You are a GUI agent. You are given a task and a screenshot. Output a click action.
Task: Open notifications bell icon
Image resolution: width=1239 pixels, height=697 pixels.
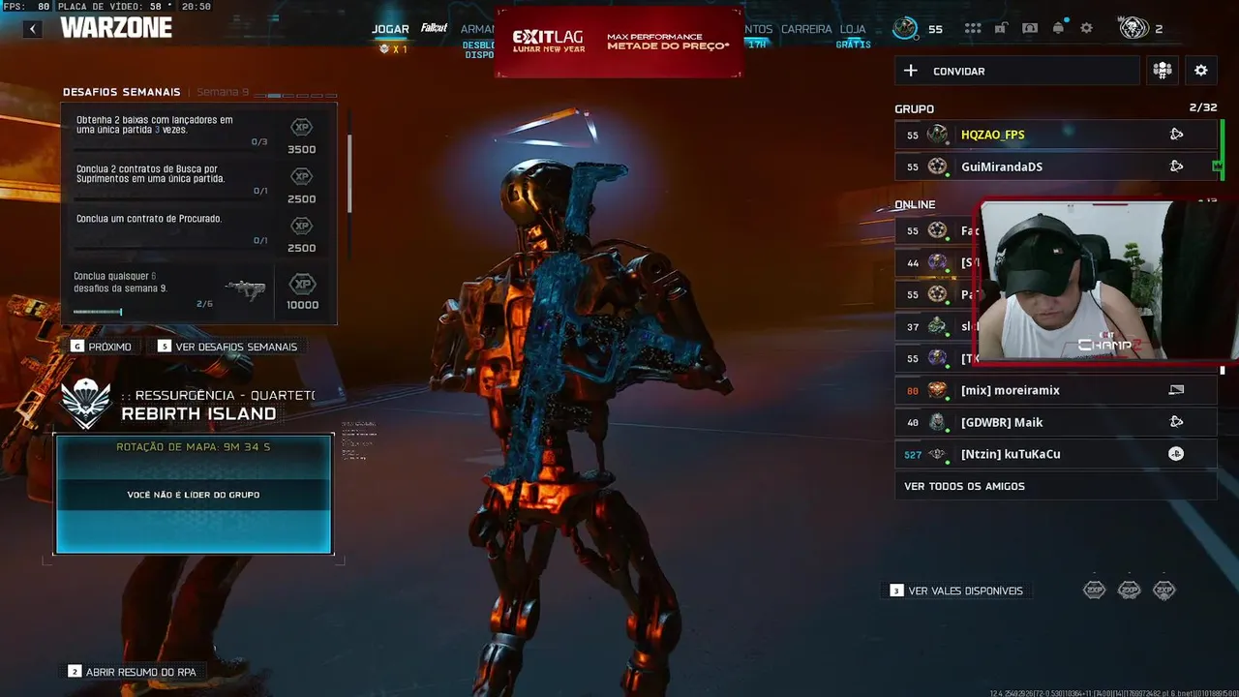[x=1058, y=28]
